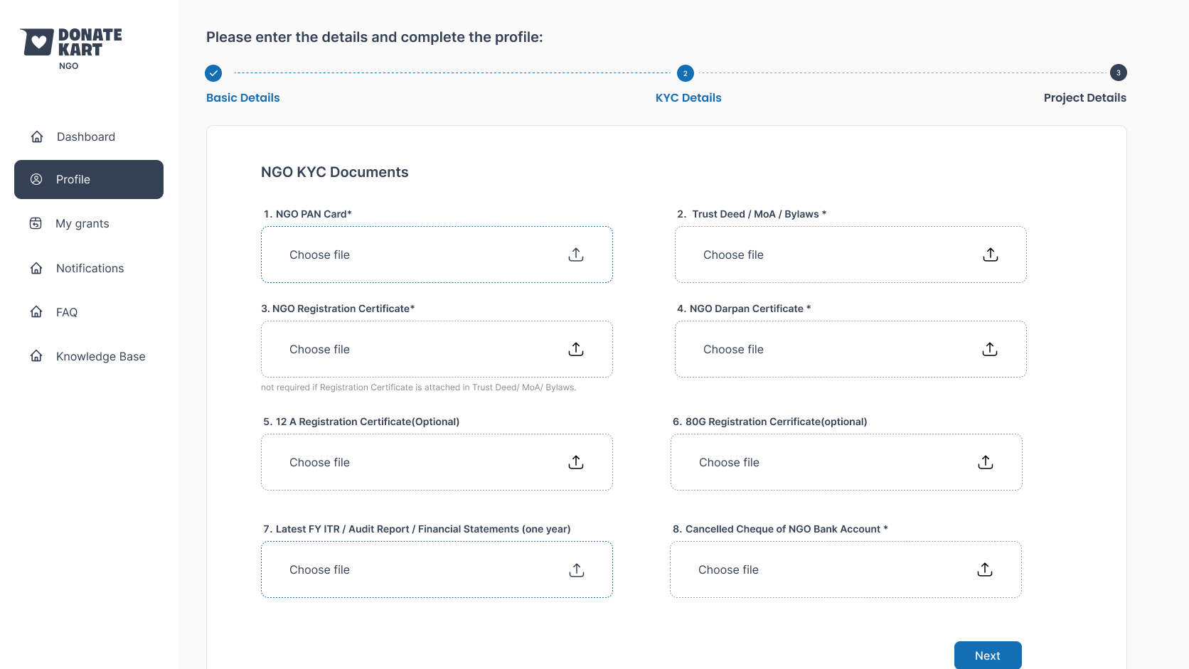Choose file for 80G Registration Certificate
This screenshot has height=669, width=1189.
(846, 462)
